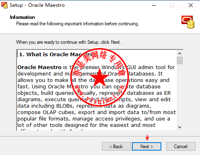This screenshot has width=200, height=155.
Task: Click the scrollbar up arrow
Action: coord(179,53)
